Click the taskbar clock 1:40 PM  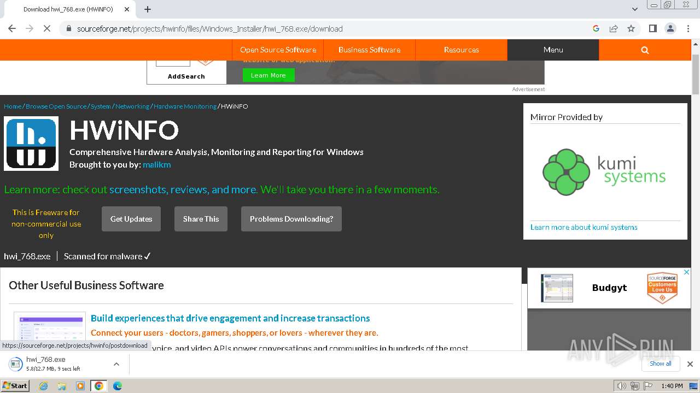[672, 386]
